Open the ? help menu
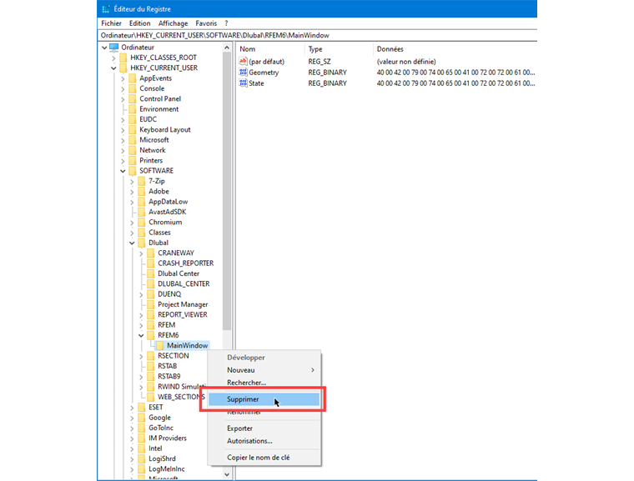This screenshot has height=481, width=634. point(226,23)
